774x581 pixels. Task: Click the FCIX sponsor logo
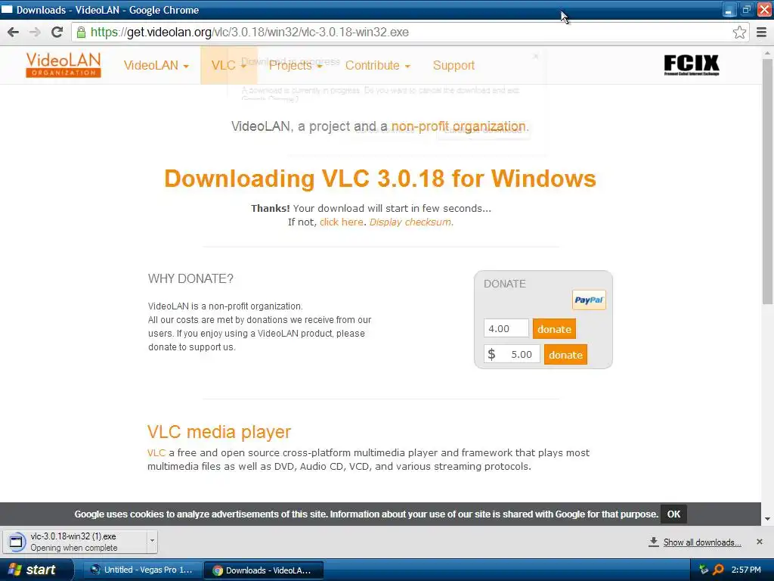(692, 65)
